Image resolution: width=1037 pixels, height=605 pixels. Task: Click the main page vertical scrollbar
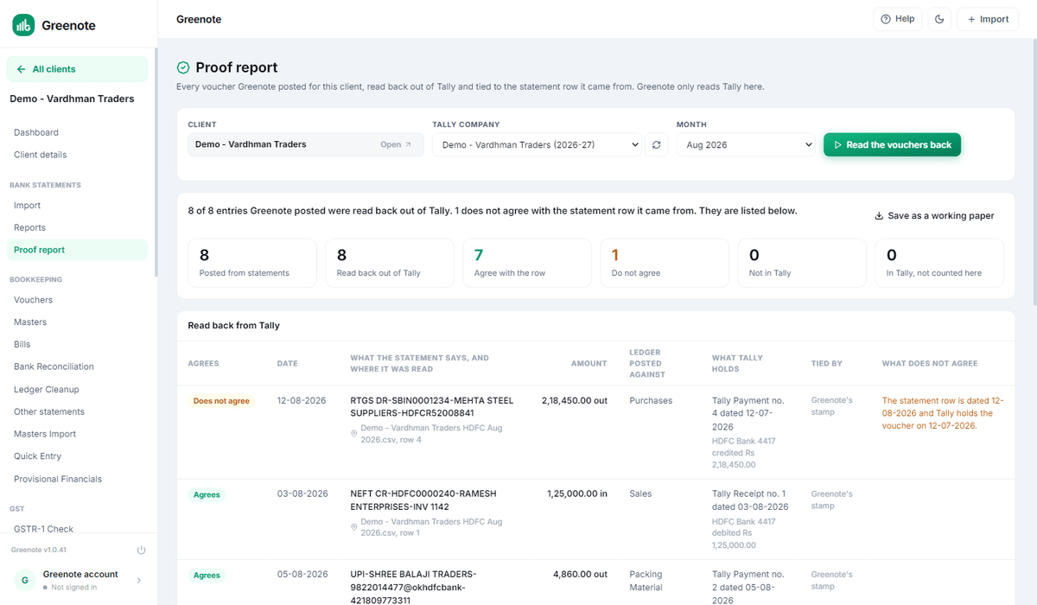pos(1034,173)
